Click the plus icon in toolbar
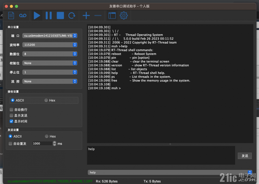Screen dimensions: 259x184 pos(86,16)
